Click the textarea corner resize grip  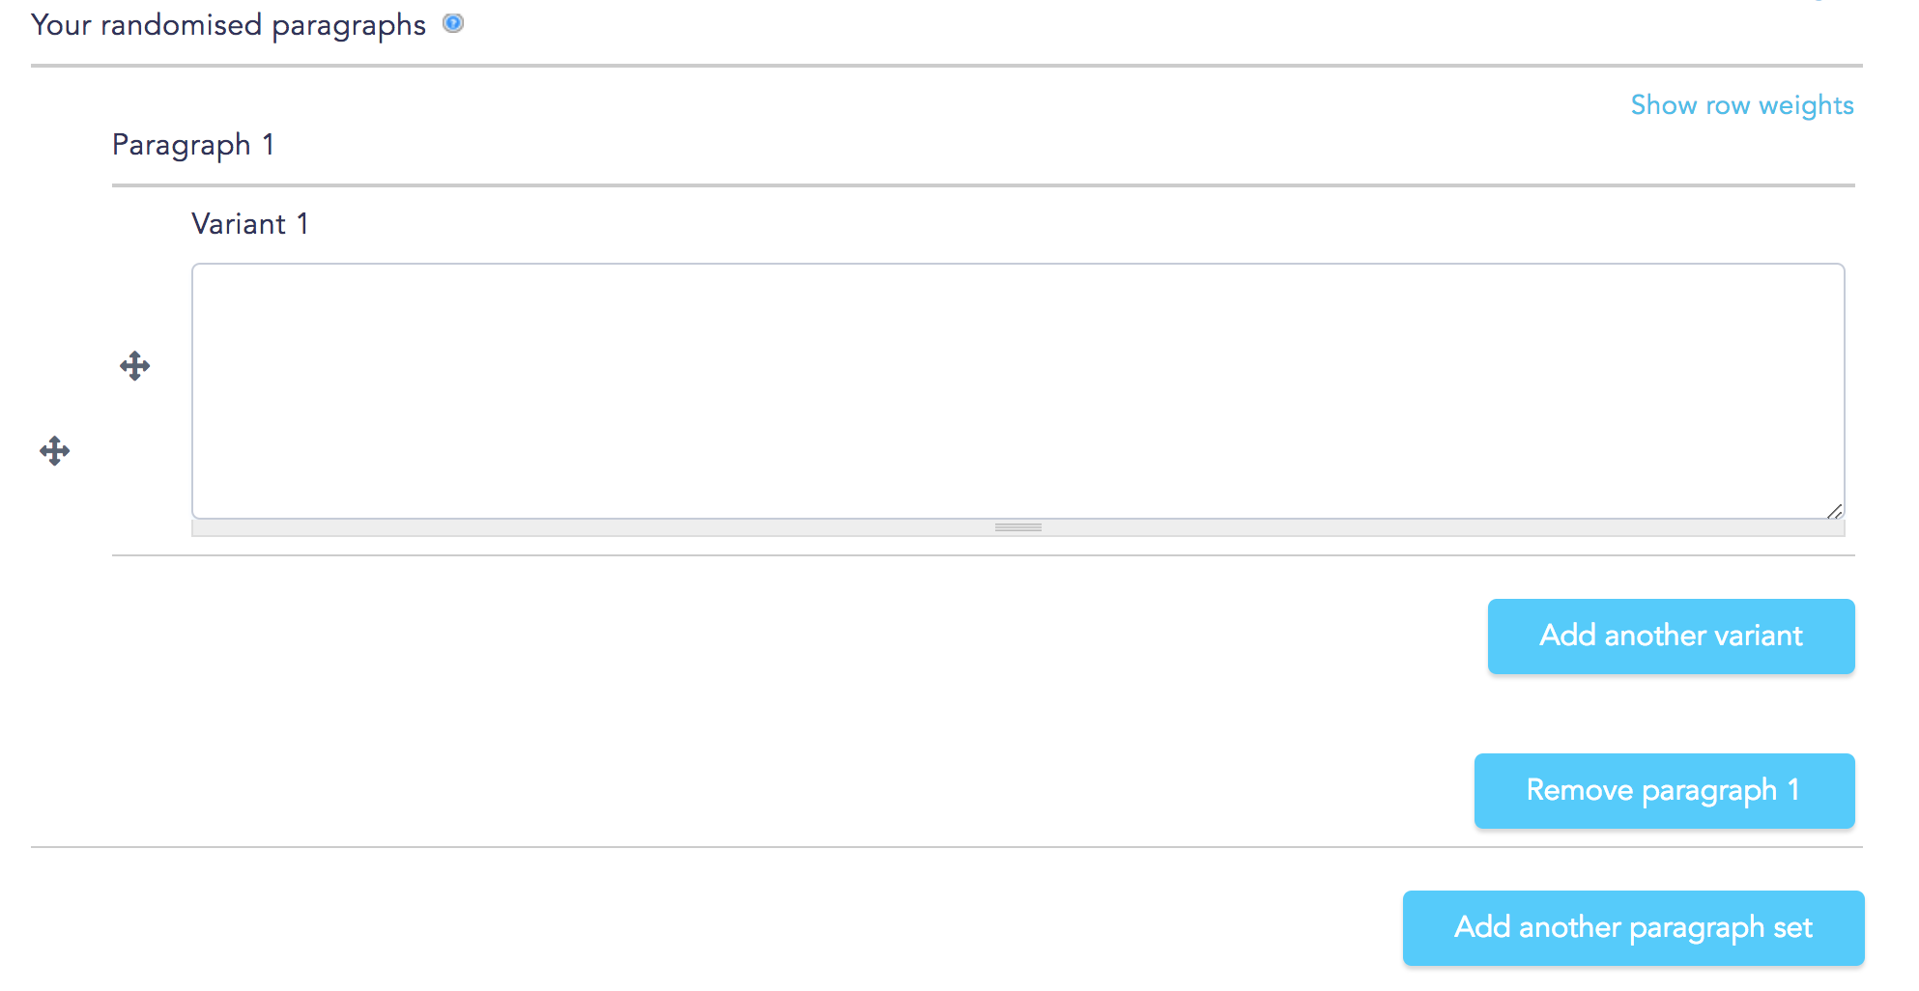pos(1834,511)
